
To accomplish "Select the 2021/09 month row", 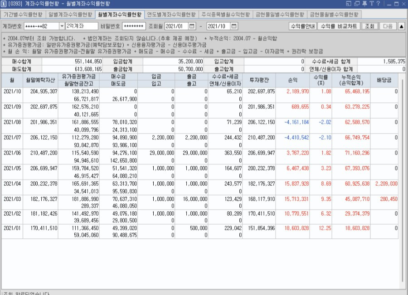I will coord(200,111).
